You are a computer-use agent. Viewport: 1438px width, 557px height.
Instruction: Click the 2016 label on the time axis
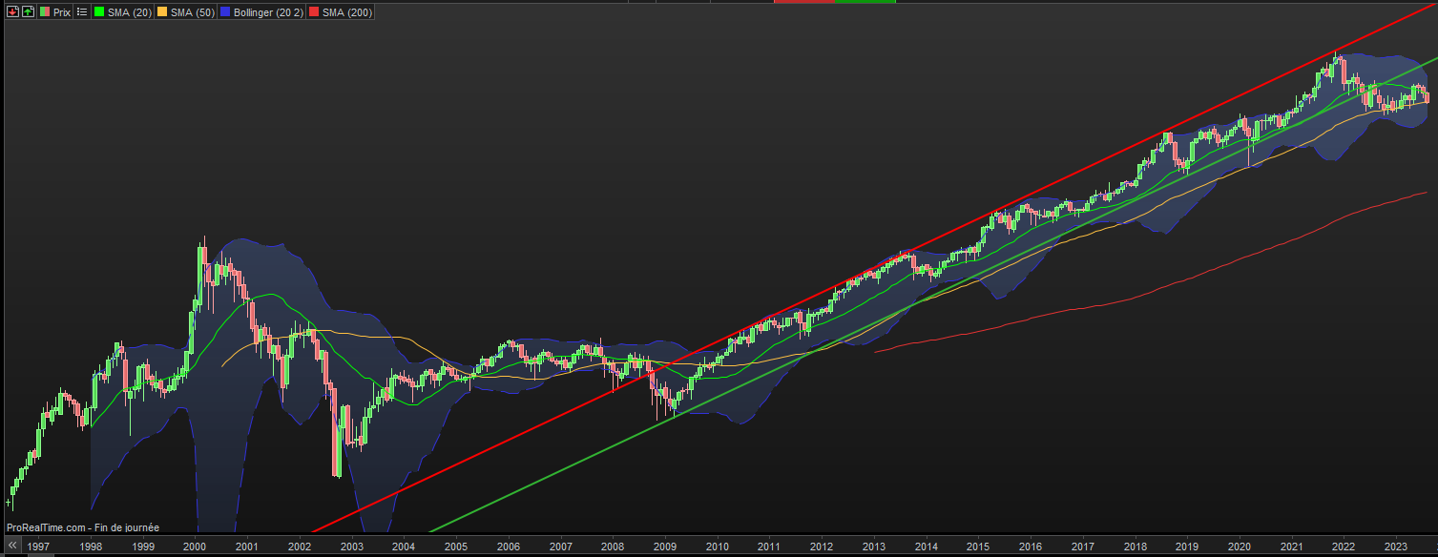[x=1030, y=547]
